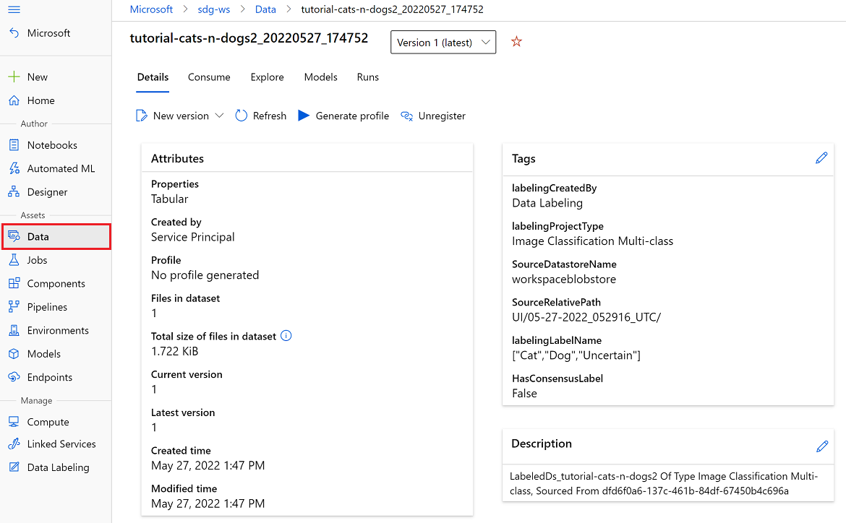Click the Generate profile play icon
The image size is (846, 523).
tap(304, 116)
